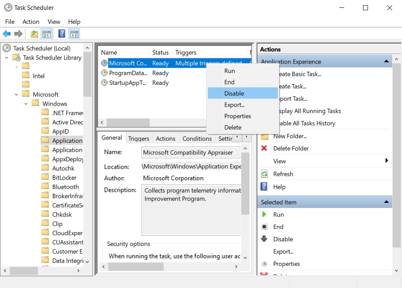Click the AppID folder icon
Viewport: 402px width, 288px height.
45,130
